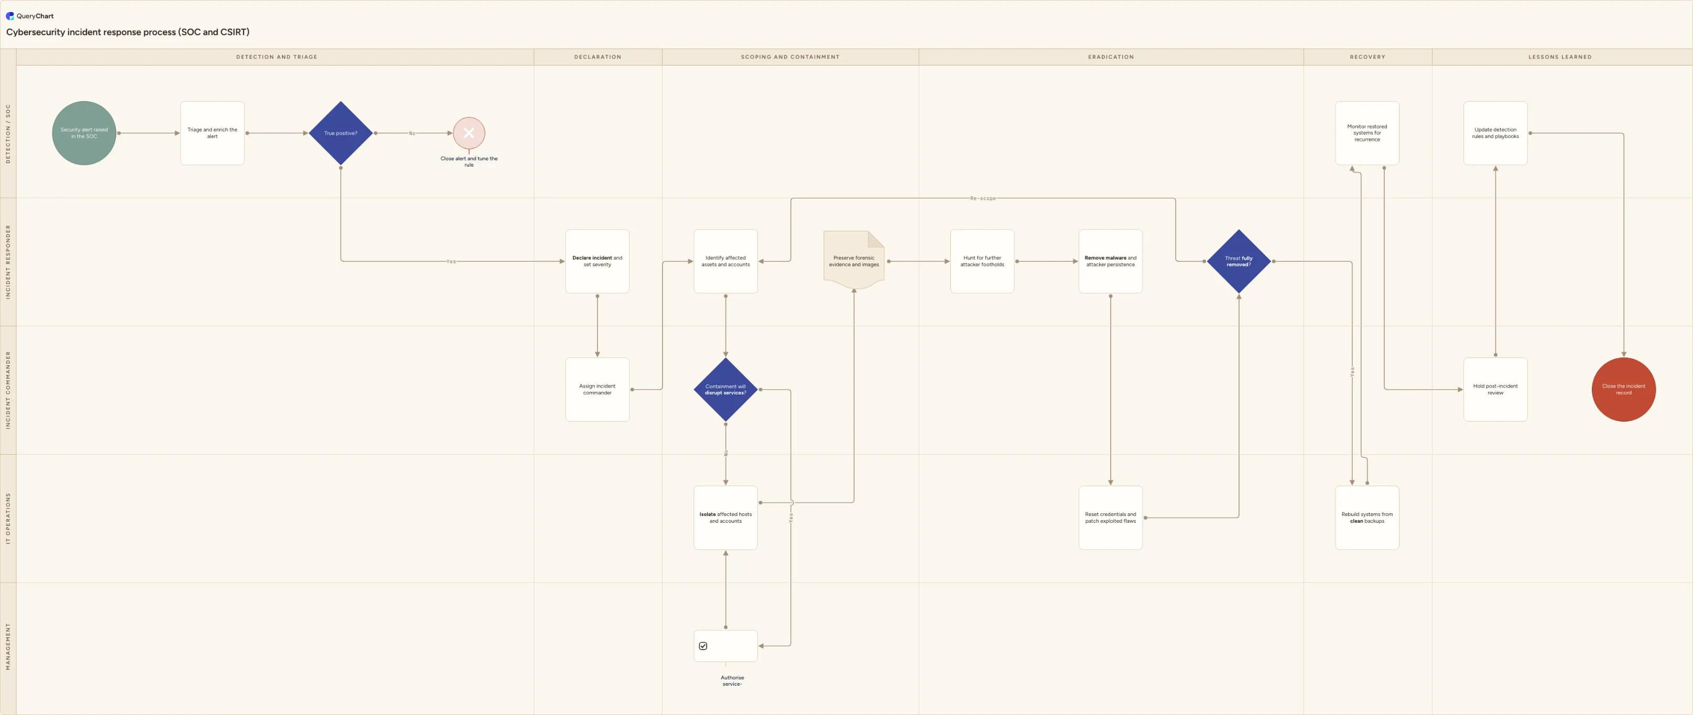Click the red 'Close the incident record' end circle

pyautogui.click(x=1623, y=389)
